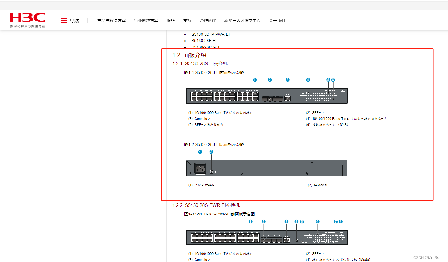
Task: Open the 关于我们 page
Action: coord(276,20)
